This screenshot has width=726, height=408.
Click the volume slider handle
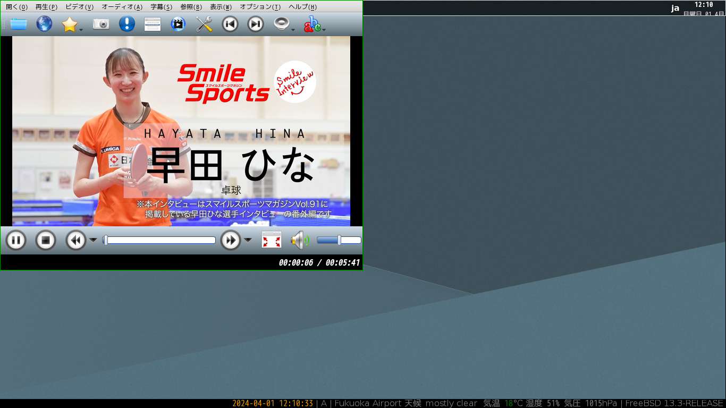[x=339, y=240]
